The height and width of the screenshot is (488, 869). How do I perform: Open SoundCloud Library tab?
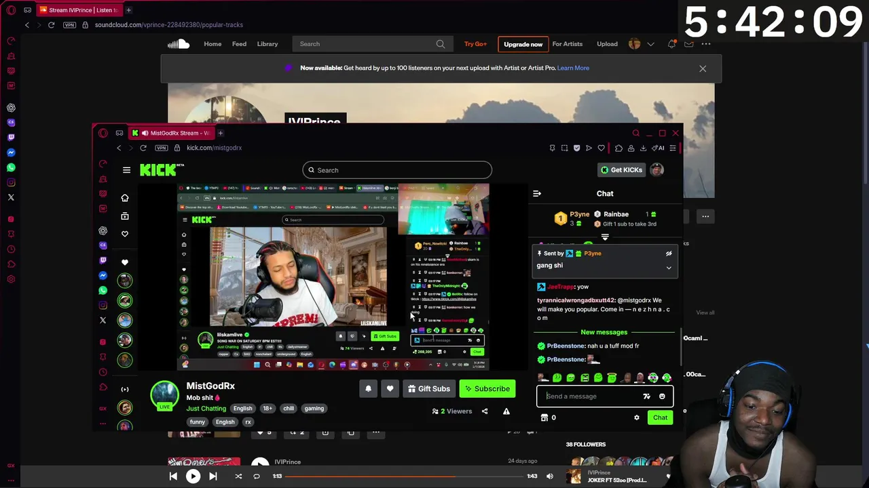(267, 44)
